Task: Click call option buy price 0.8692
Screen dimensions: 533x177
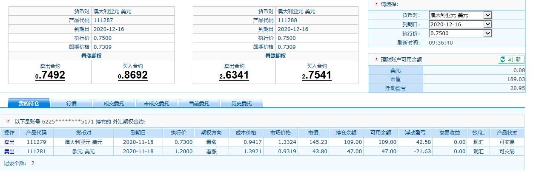Action: [x=133, y=76]
